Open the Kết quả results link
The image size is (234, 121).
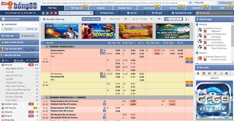point(157,13)
